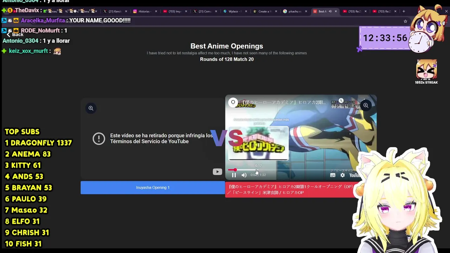Pause the My Hero Academia video
The image size is (450, 253).
234,175
